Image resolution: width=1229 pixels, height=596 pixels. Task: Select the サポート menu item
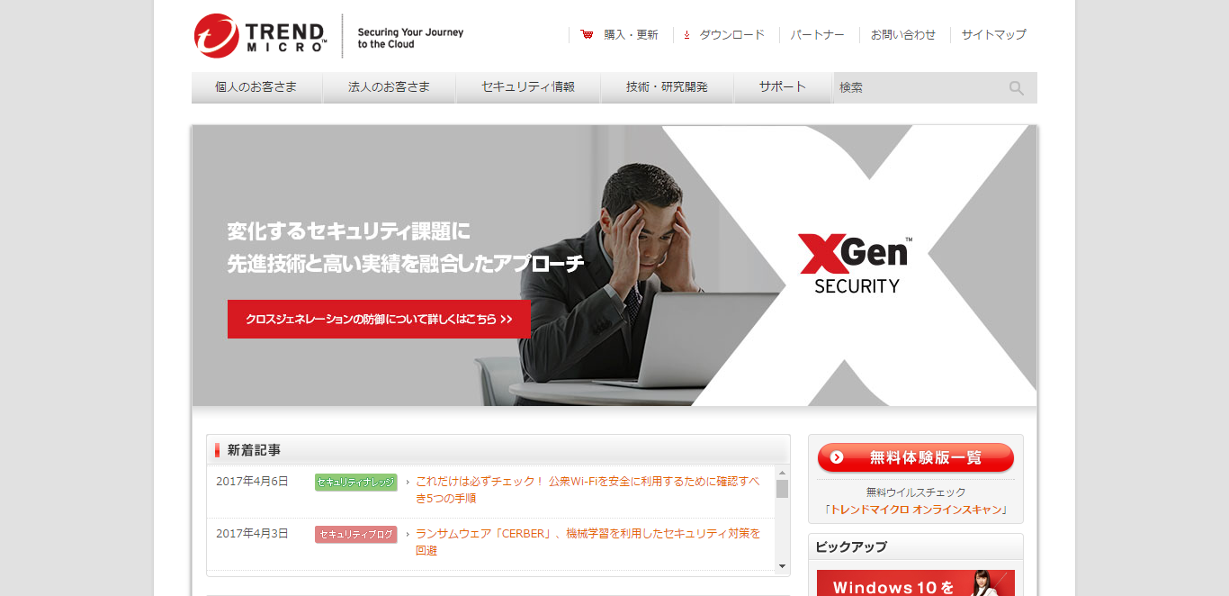tap(783, 87)
